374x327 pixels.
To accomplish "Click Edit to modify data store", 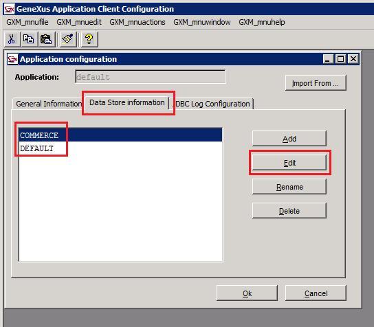I will [x=289, y=163].
